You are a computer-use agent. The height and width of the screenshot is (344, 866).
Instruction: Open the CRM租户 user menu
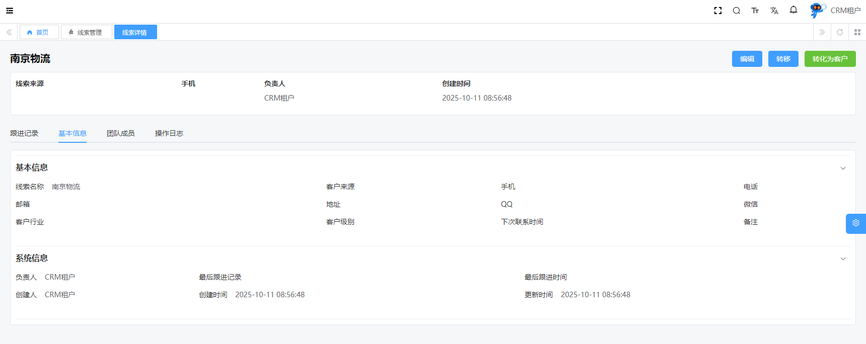click(836, 11)
